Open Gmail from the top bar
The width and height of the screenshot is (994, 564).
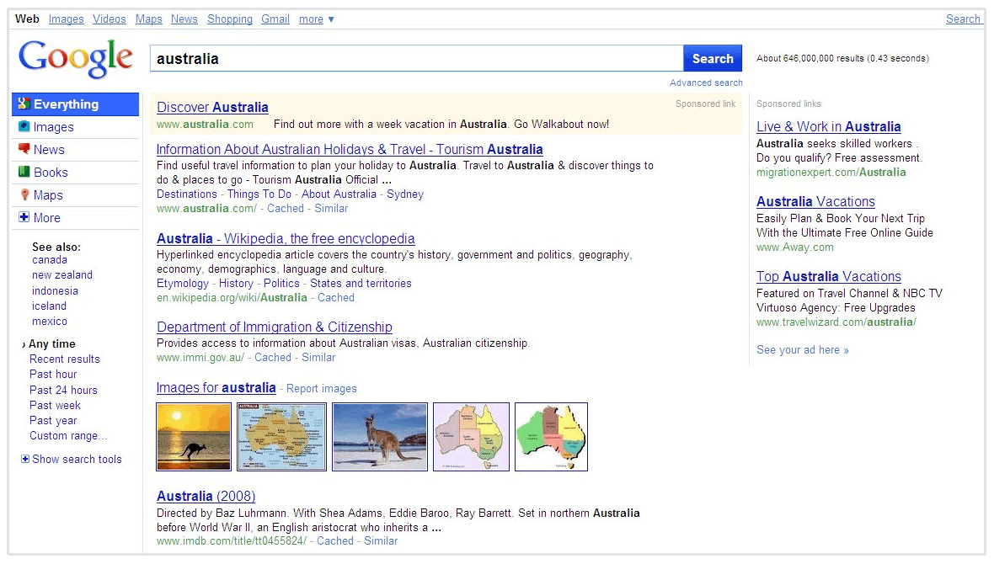[275, 19]
